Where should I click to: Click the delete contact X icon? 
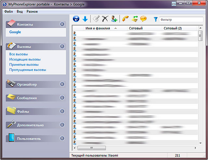[x=105, y=19]
